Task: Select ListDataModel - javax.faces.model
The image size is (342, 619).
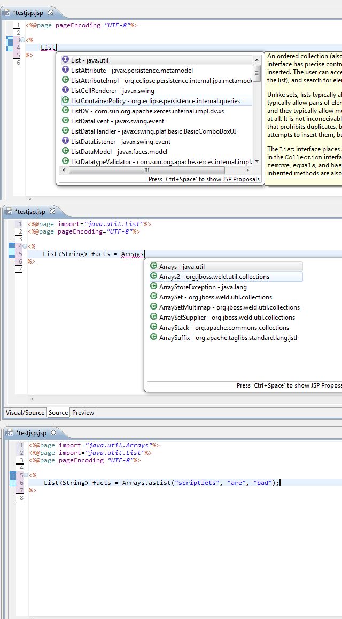Action: coord(157,152)
